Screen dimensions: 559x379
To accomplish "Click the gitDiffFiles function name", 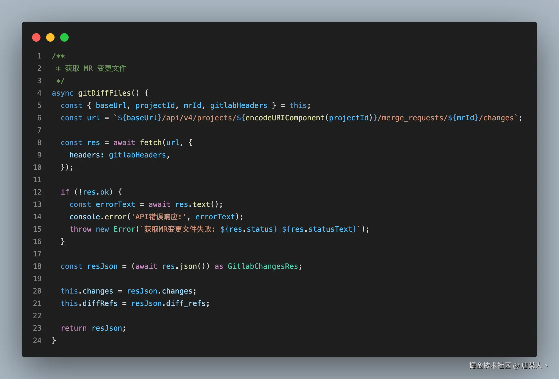I will pyautogui.click(x=104, y=93).
